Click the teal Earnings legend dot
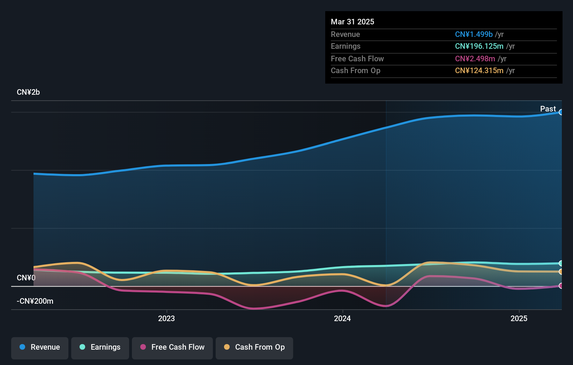 [x=82, y=347]
